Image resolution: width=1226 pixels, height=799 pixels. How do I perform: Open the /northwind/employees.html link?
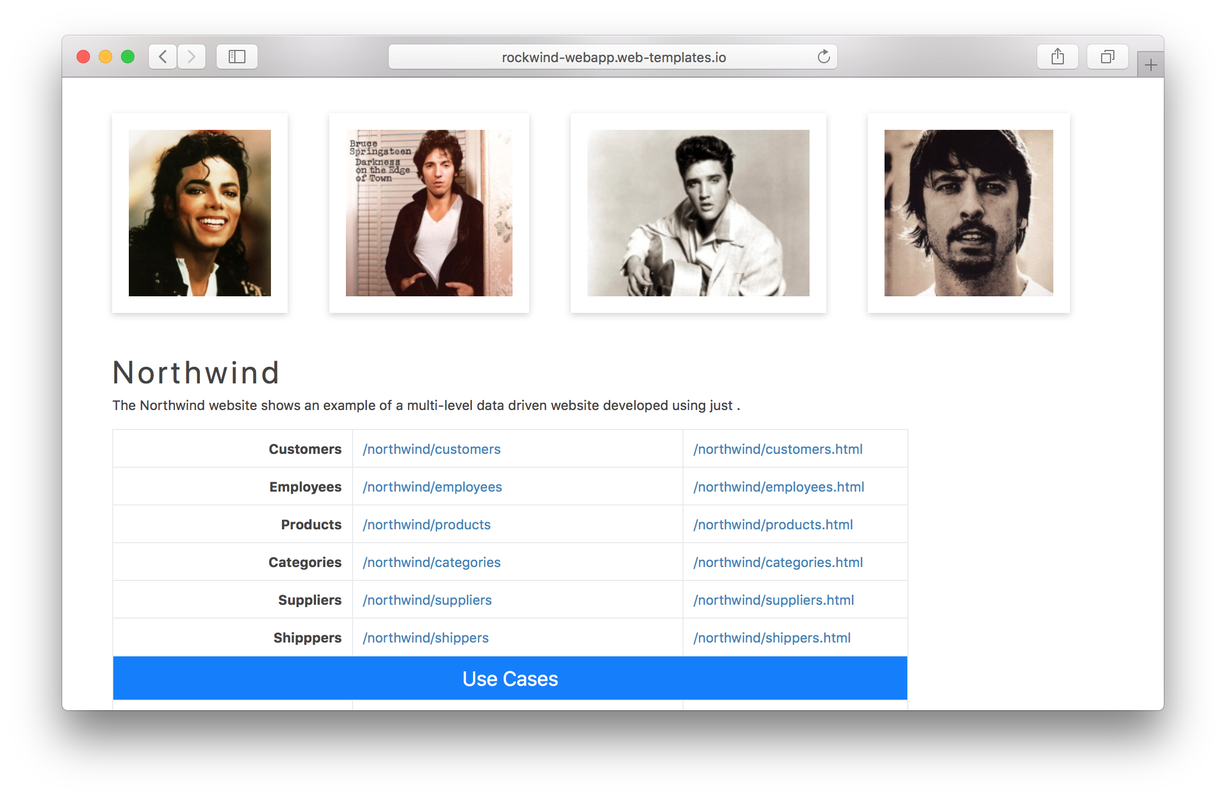778,487
